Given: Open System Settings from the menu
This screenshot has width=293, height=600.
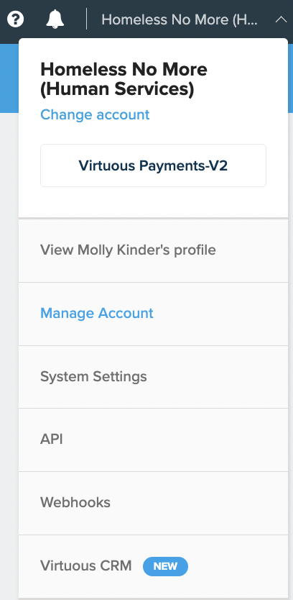Looking at the screenshot, I should tap(153, 377).
